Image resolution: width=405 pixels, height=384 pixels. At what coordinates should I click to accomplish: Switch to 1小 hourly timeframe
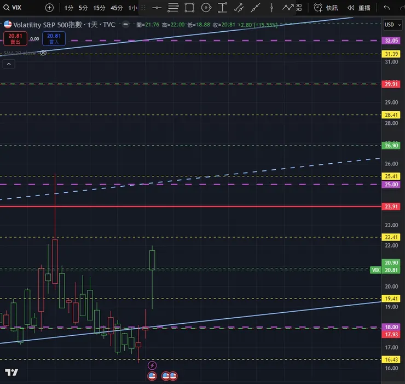pos(132,8)
